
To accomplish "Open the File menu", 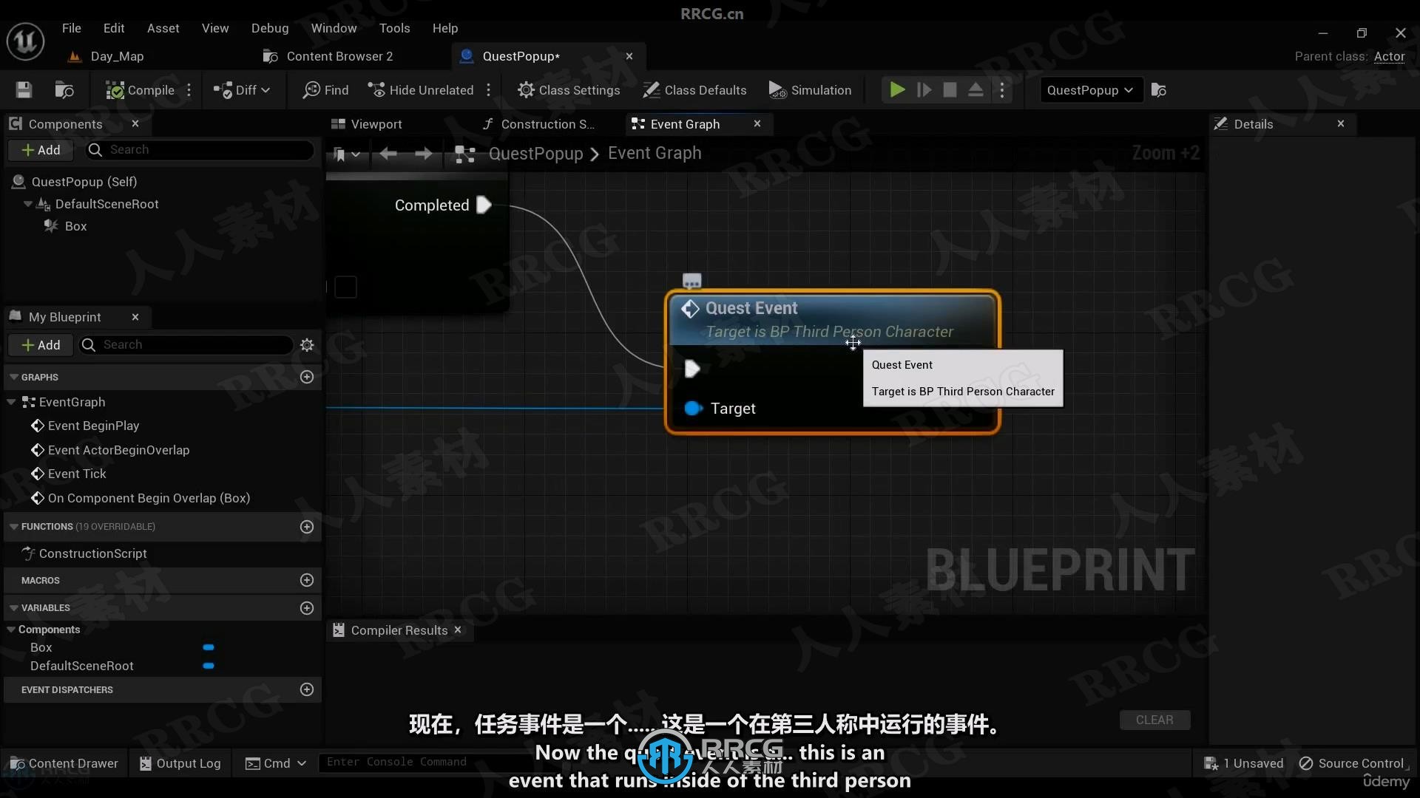I will (x=72, y=28).
